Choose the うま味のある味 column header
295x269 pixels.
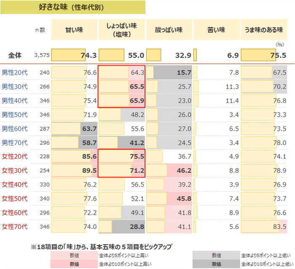pos(264,30)
